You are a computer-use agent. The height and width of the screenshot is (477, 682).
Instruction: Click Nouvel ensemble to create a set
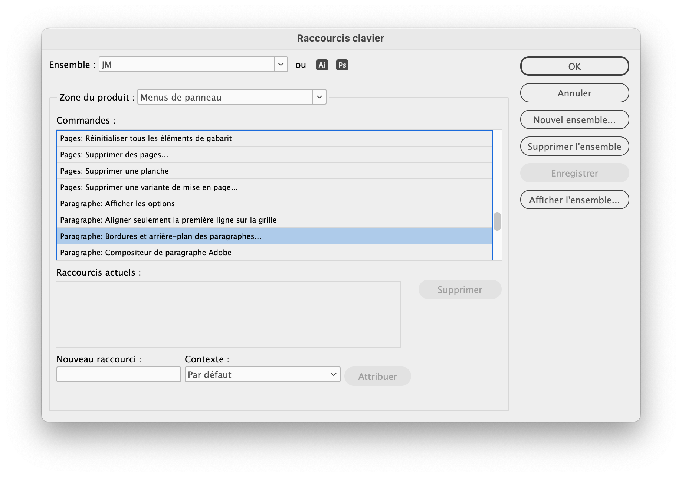(574, 119)
